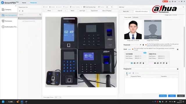This screenshot has width=186, height=104.
Task: Edit password with pencil icon
Action: pos(140,45)
